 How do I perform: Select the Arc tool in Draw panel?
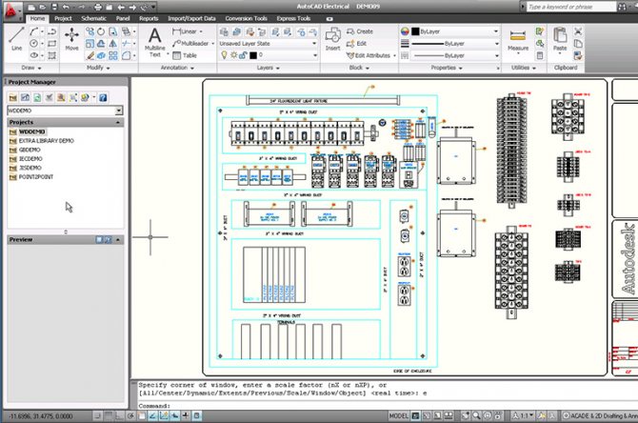tap(33, 31)
